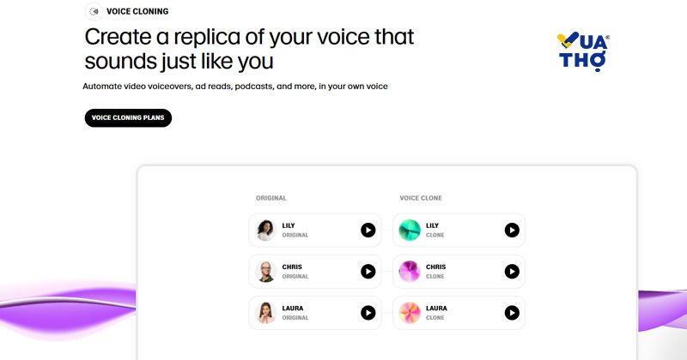Viewport: 687px width, 360px height.
Task: Play Chris's original voice sample
Action: point(368,272)
